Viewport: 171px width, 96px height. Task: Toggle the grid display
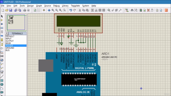click(x=39, y=10)
